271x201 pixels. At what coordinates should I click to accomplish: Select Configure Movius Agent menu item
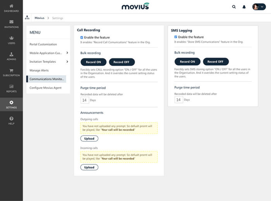45,88
